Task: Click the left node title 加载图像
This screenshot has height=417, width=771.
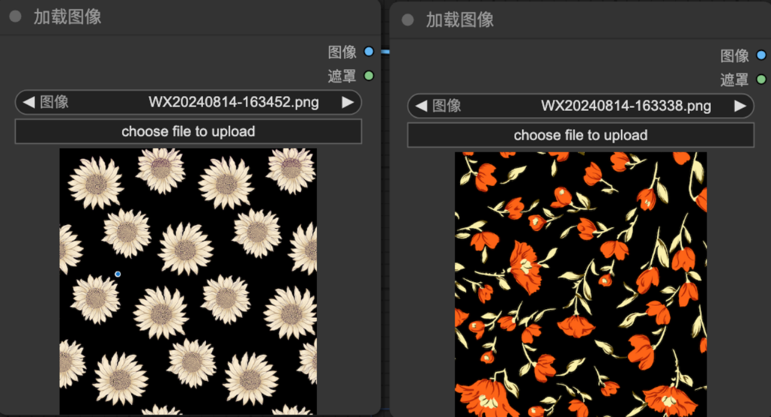Action: point(67,17)
